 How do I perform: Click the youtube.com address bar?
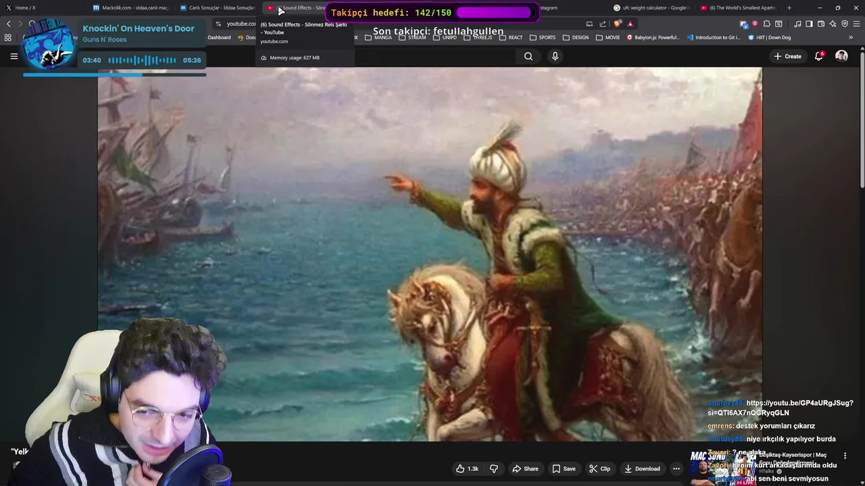[241, 24]
